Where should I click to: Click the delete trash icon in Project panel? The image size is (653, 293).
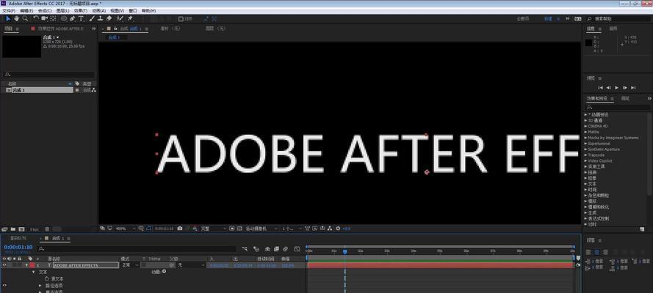click(47, 229)
